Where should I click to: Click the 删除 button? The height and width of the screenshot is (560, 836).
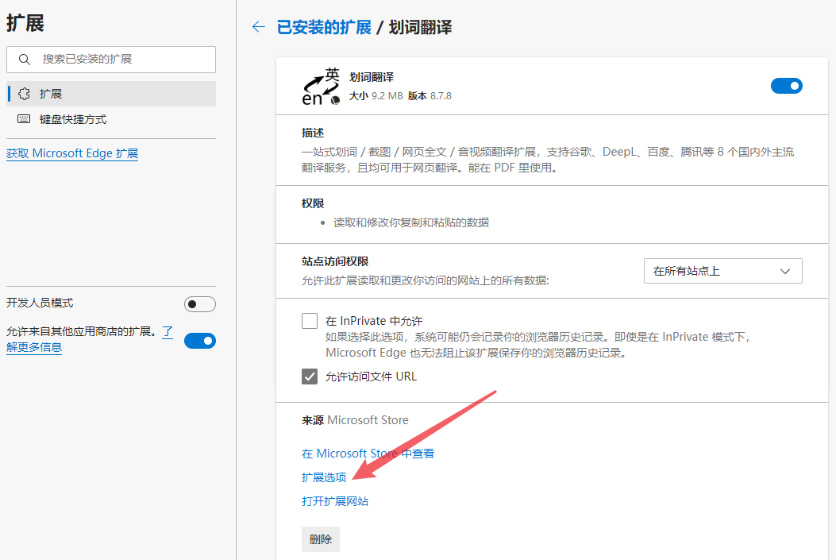pos(321,539)
